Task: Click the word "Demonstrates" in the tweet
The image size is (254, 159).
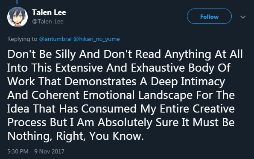Action: pyautogui.click(x=100, y=81)
